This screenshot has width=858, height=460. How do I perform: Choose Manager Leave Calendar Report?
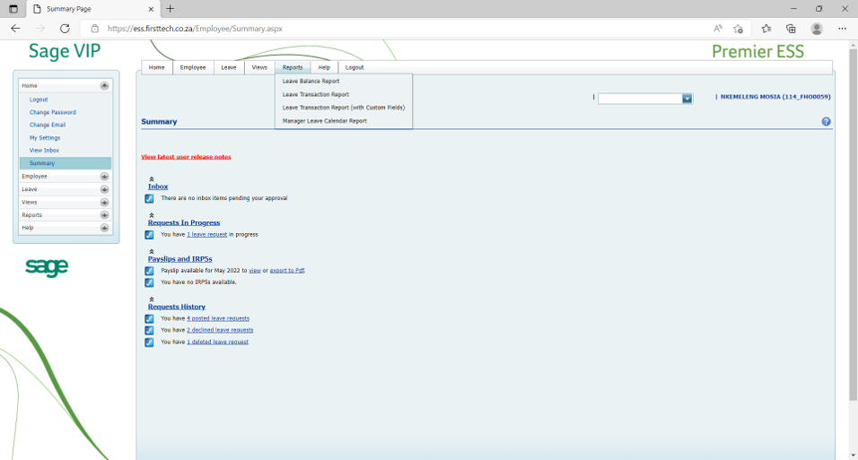click(x=324, y=121)
